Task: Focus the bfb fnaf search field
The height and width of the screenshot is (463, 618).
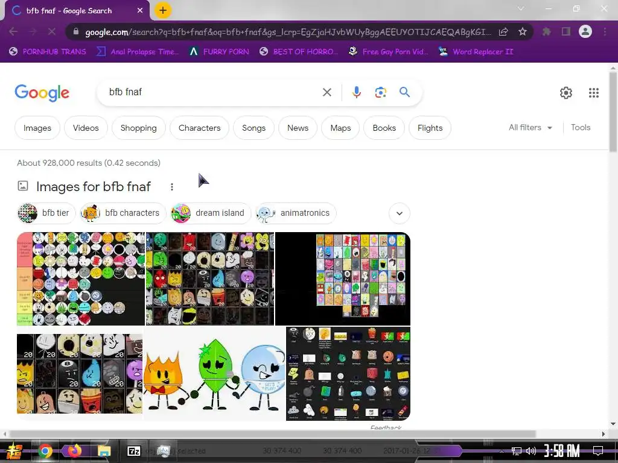Action: coord(213,92)
